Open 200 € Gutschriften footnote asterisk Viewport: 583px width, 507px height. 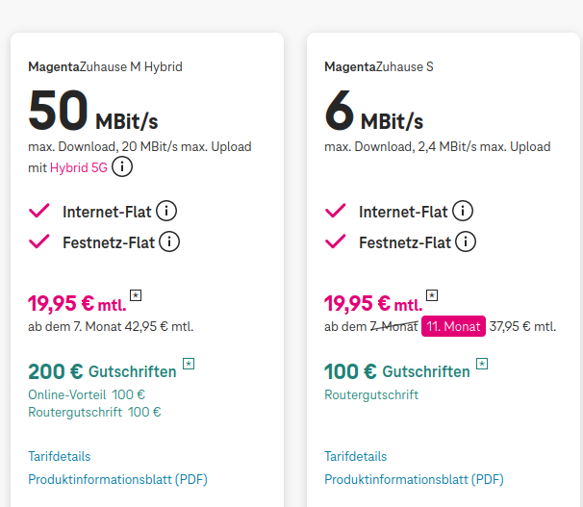[x=189, y=364]
